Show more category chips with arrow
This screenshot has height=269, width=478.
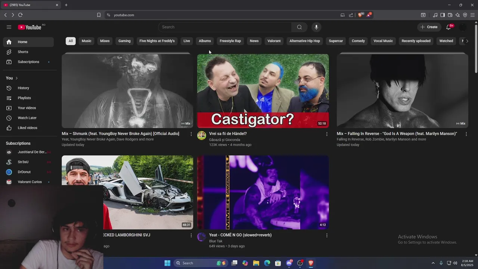pyautogui.click(x=467, y=41)
